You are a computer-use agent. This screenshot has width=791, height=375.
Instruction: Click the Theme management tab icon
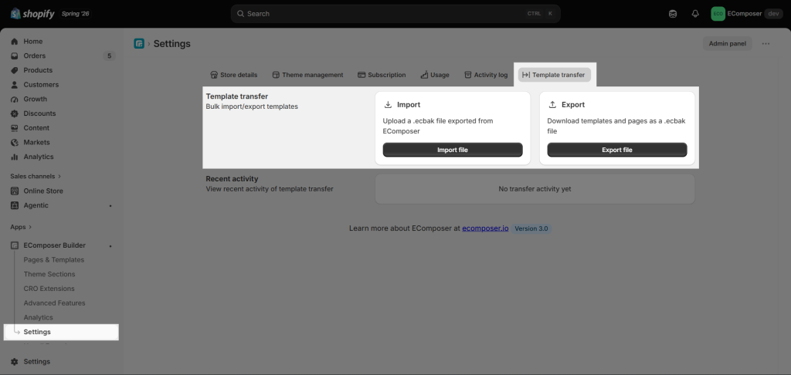tap(276, 75)
